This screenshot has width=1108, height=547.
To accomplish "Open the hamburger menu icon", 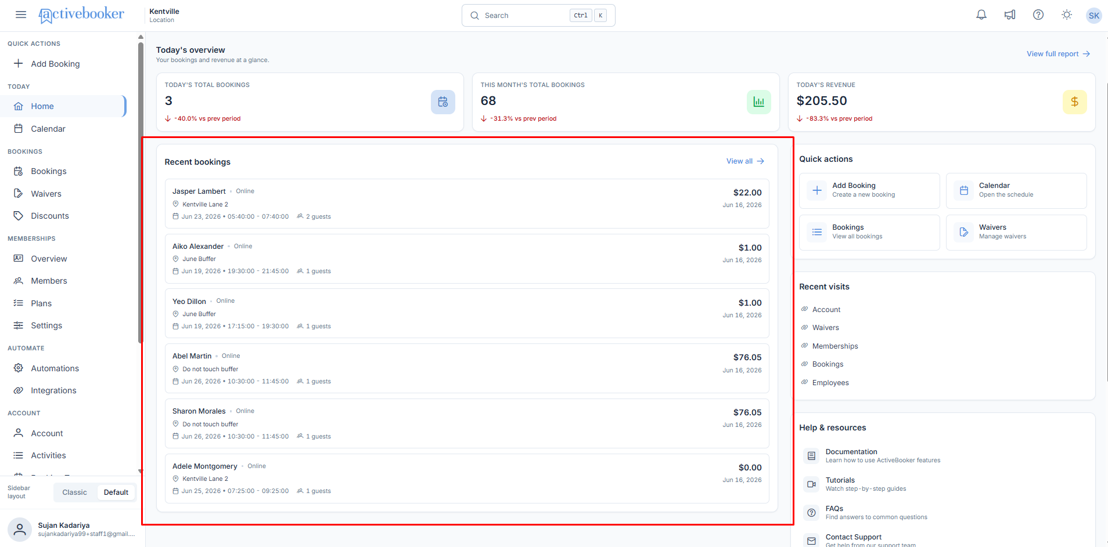I will click(x=21, y=15).
